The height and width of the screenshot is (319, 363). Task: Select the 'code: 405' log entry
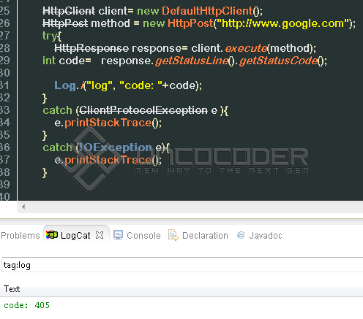point(26,305)
